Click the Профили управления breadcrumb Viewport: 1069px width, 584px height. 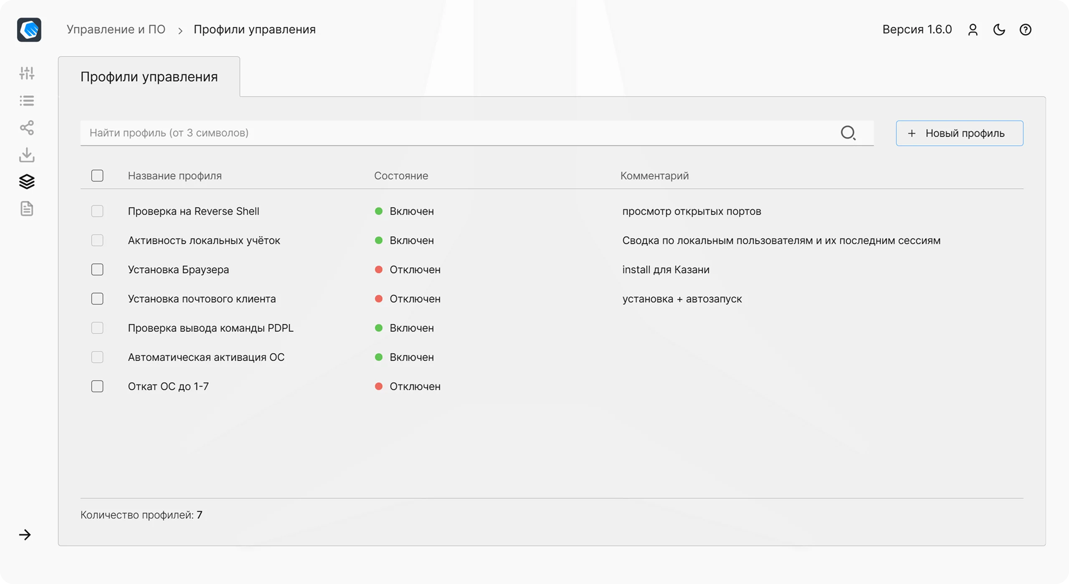coord(255,30)
